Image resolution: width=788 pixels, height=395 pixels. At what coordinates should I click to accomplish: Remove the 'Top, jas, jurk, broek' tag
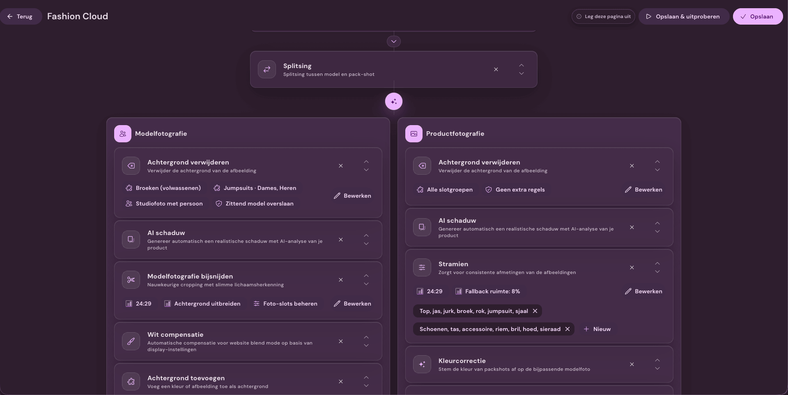[535, 311]
